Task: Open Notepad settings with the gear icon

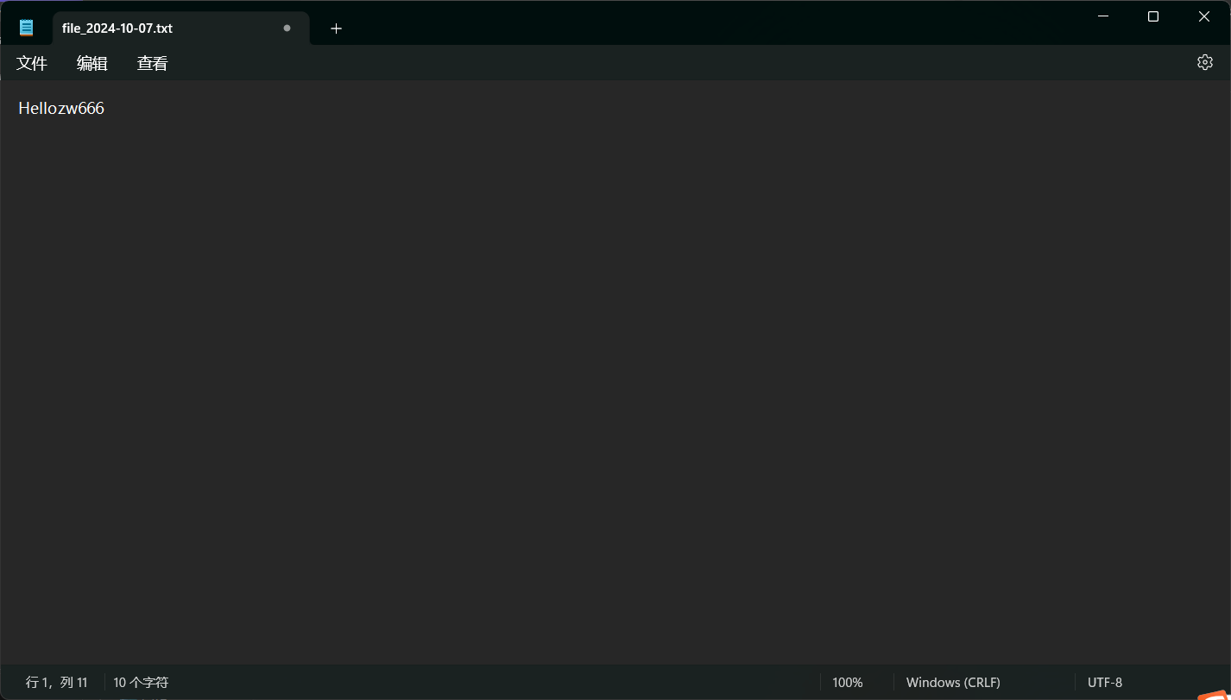Action: [x=1204, y=61]
